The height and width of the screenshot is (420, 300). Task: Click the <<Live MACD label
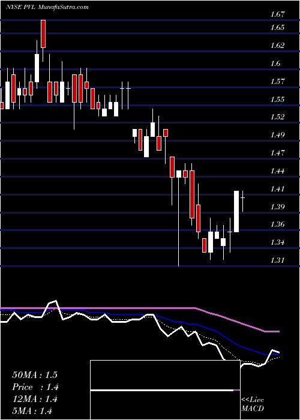tap(253, 404)
